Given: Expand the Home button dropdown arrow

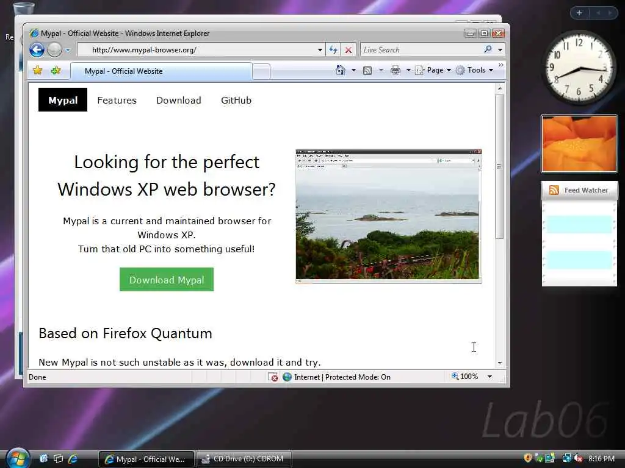Looking at the screenshot, I should click(x=353, y=70).
